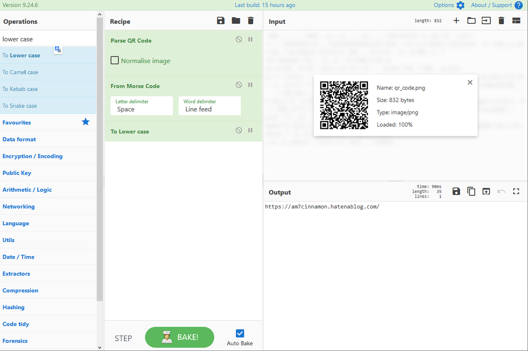Click the operations search field
Viewport: 528px width, 351px height.
pos(48,39)
